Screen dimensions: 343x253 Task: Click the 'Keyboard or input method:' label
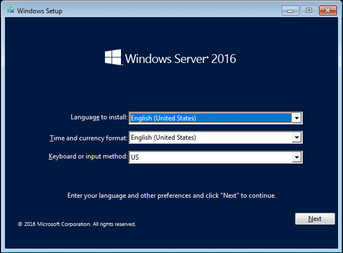(88, 156)
